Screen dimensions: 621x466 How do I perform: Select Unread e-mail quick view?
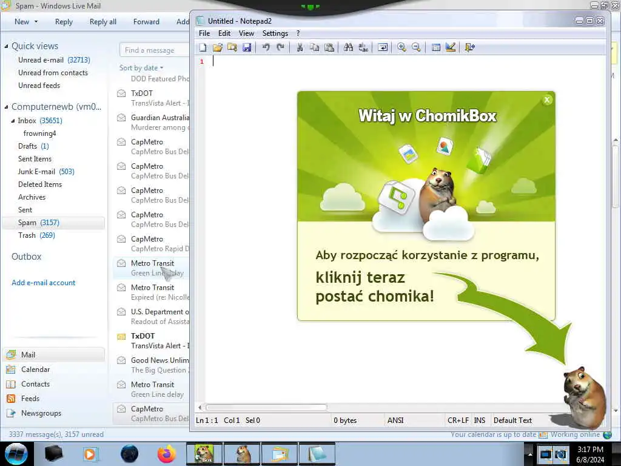click(x=54, y=60)
